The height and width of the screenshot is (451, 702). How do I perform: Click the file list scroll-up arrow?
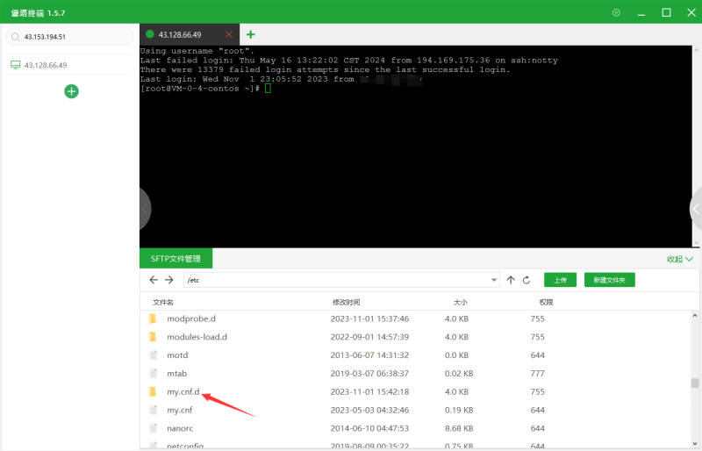694,315
